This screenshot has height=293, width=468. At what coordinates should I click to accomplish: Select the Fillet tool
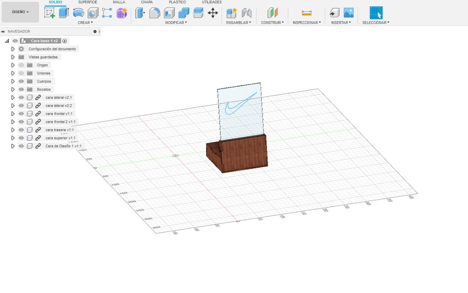[x=155, y=13]
